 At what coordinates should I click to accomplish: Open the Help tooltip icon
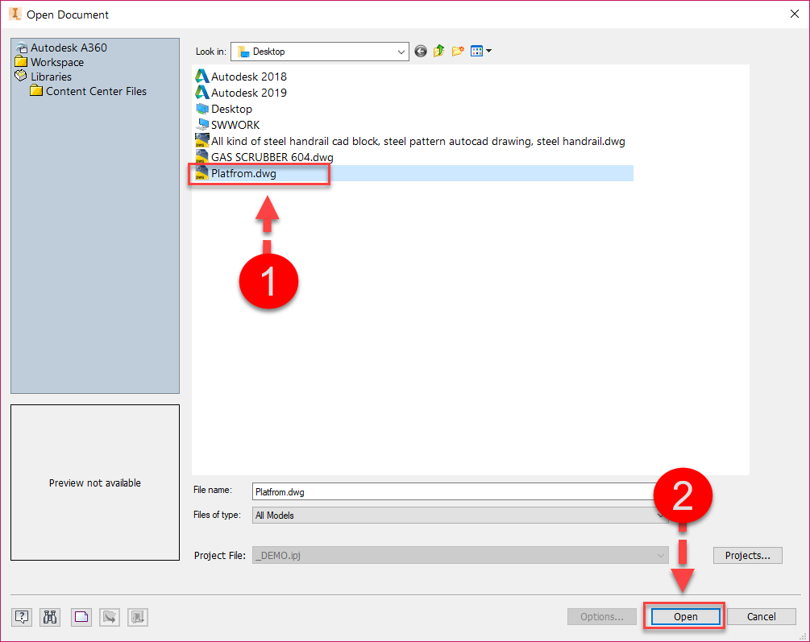pyautogui.click(x=22, y=617)
